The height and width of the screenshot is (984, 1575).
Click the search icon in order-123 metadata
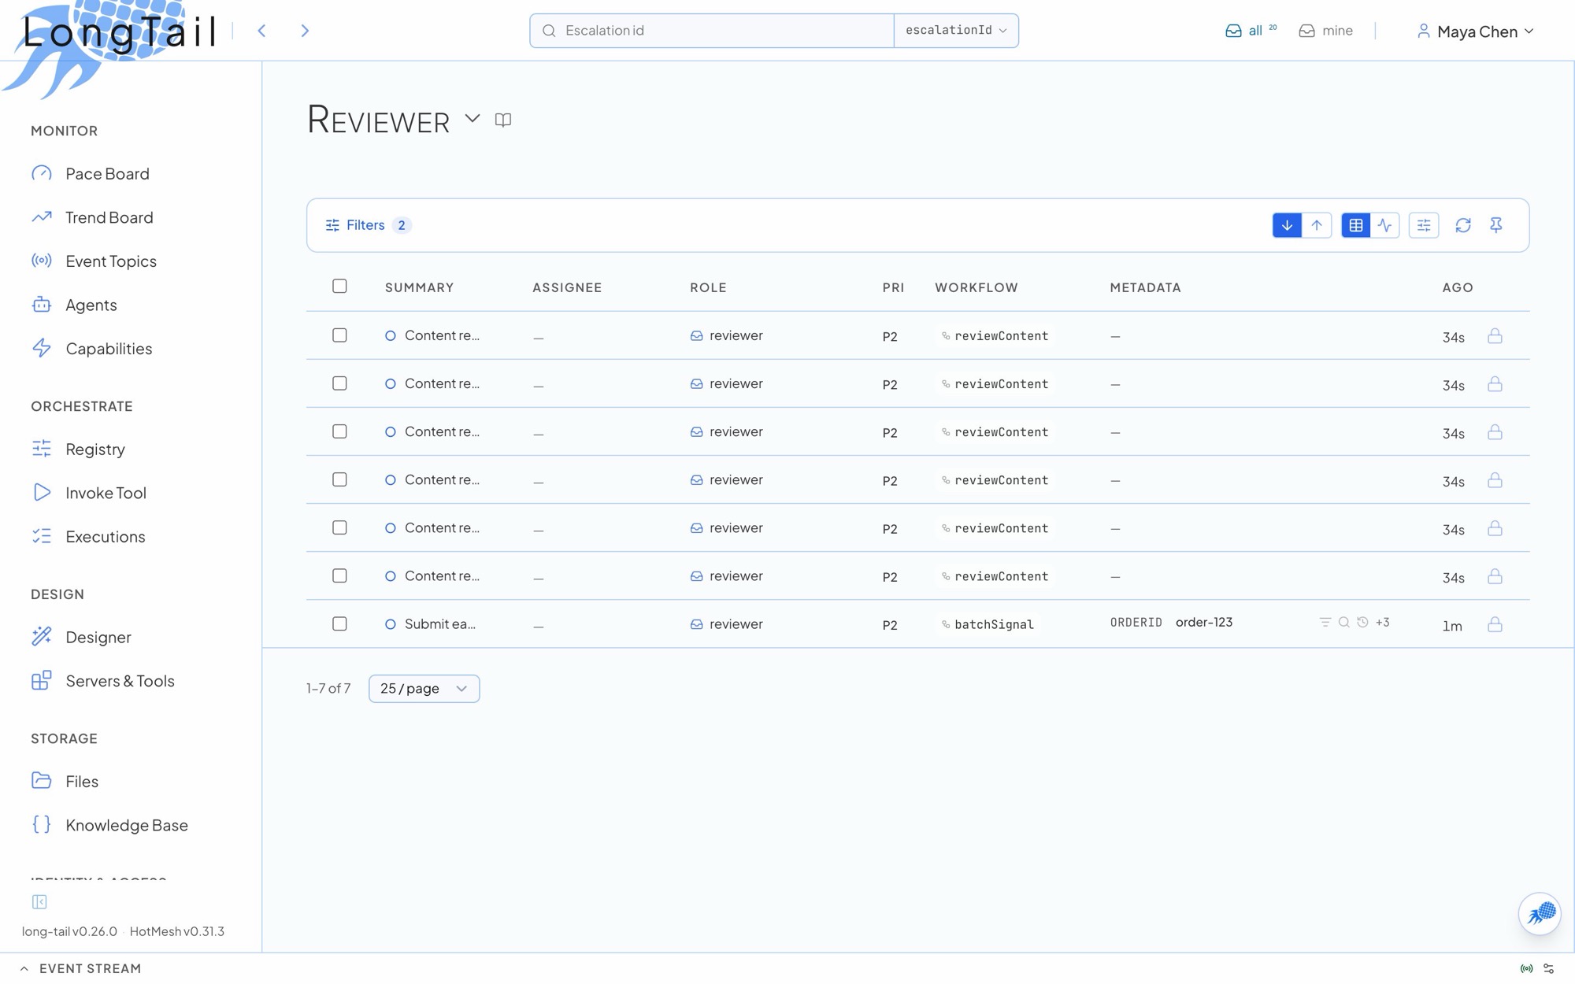pos(1344,622)
